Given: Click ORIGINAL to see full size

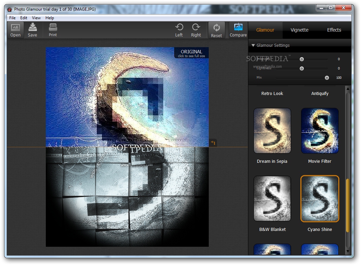Looking at the screenshot, I should pyautogui.click(x=191, y=53).
